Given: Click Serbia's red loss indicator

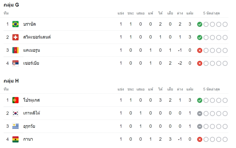Looking at the screenshot, I should click(x=199, y=63).
